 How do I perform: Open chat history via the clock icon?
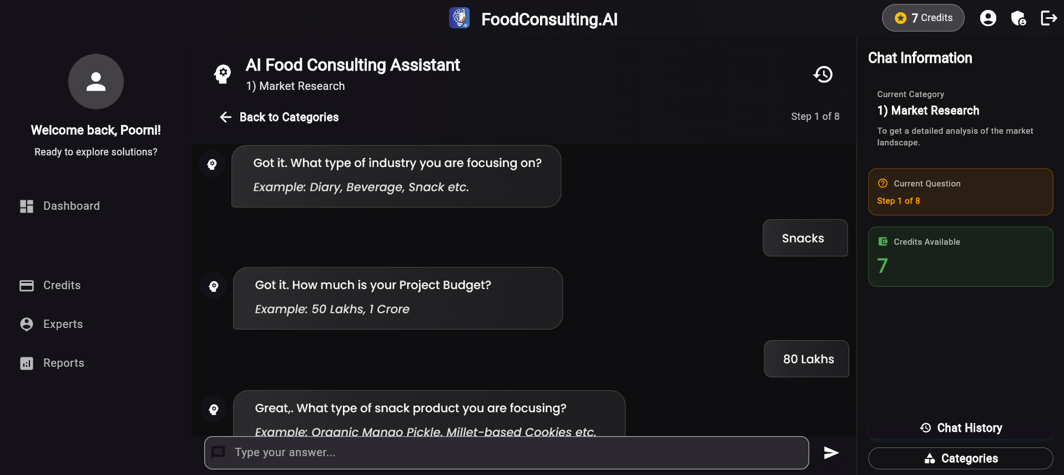tap(823, 74)
